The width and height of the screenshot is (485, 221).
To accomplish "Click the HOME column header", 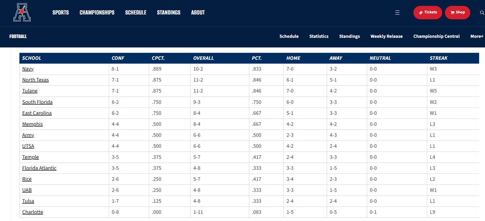I will pyautogui.click(x=293, y=58).
